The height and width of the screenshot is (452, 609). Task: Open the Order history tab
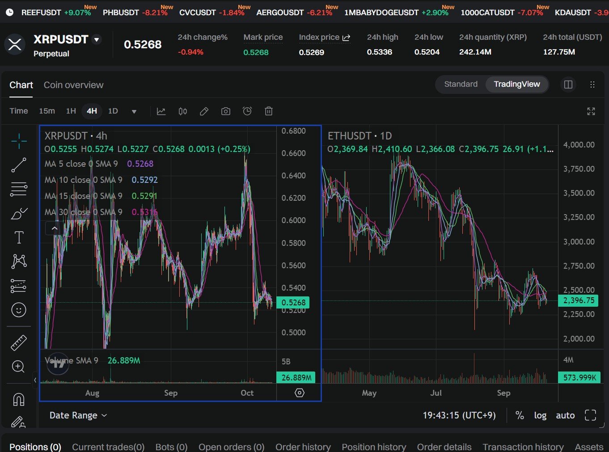click(303, 447)
